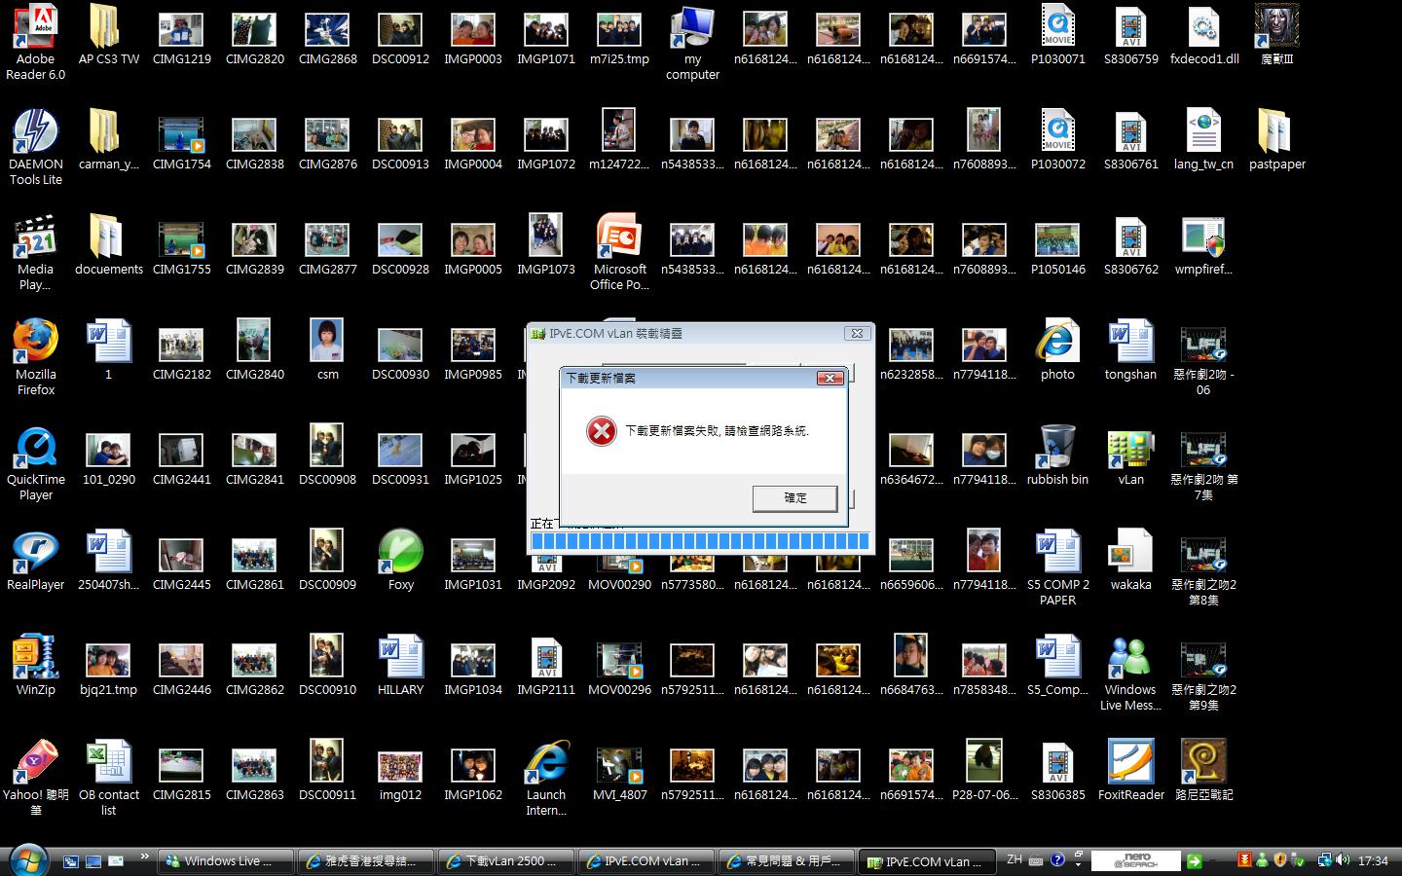Click the blue installer progress bar
The image size is (1402, 876).
click(x=700, y=541)
